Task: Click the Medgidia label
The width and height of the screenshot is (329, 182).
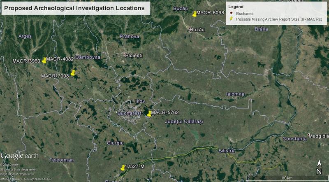Action: 319,135
